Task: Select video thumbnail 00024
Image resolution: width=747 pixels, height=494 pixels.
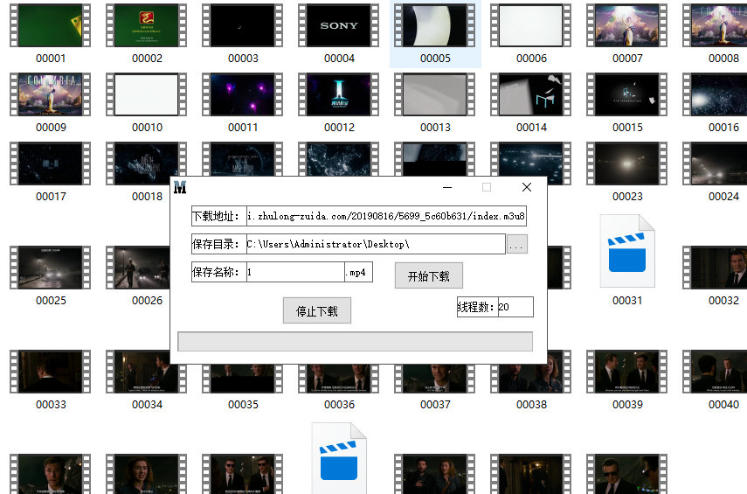Action: pos(715,164)
